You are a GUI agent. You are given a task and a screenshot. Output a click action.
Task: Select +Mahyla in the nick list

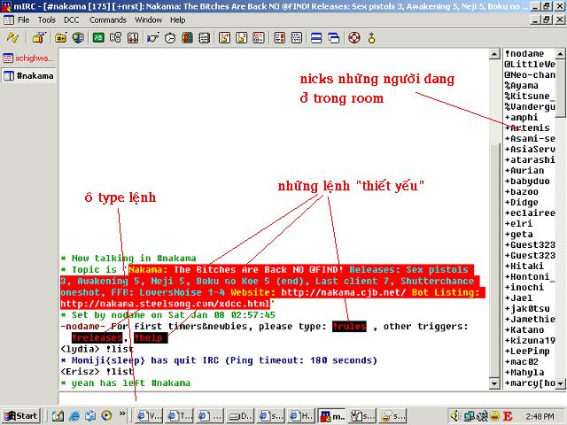(524, 373)
